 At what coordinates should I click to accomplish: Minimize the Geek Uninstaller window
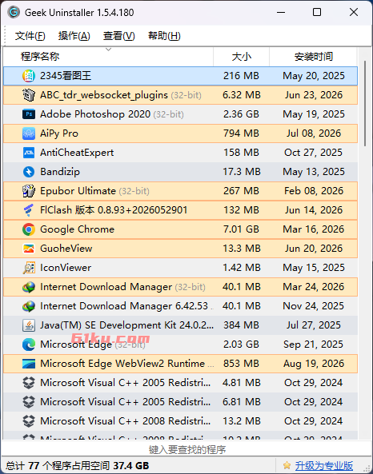[x=281, y=13]
